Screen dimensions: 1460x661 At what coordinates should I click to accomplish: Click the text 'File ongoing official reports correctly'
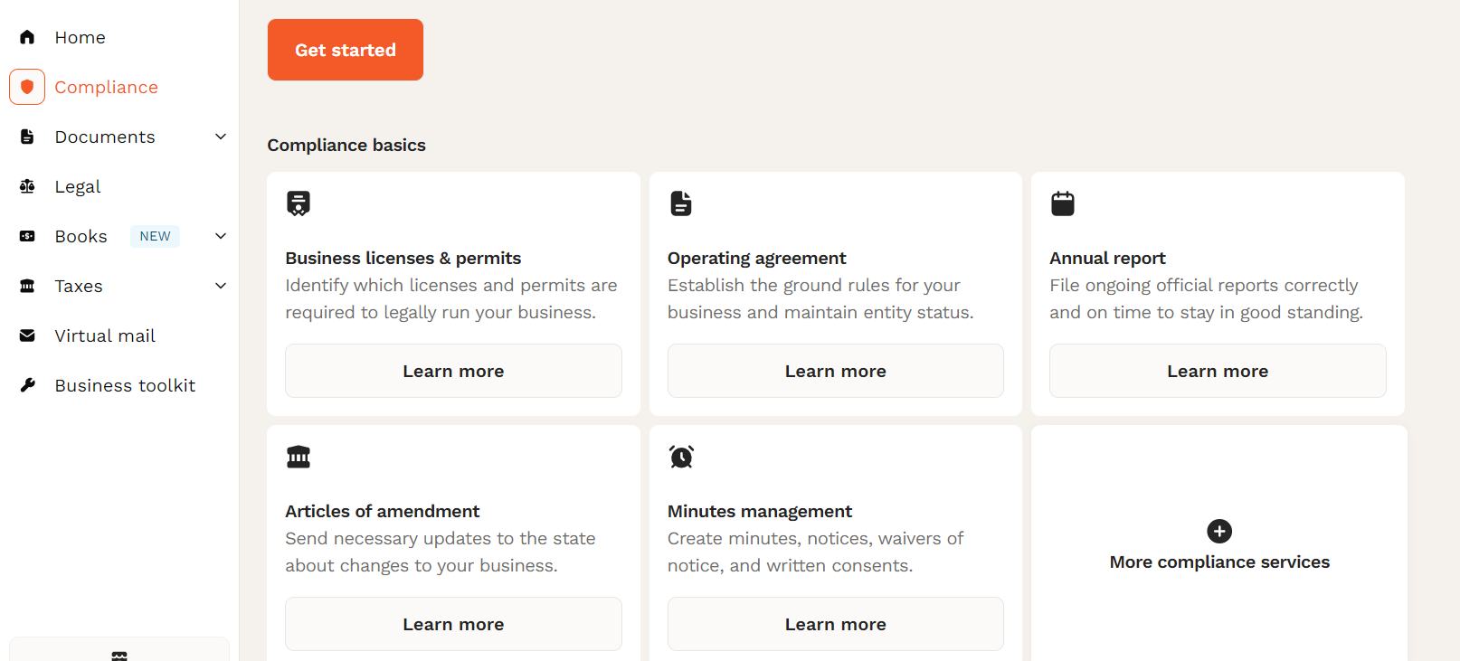pyautogui.click(x=1204, y=285)
